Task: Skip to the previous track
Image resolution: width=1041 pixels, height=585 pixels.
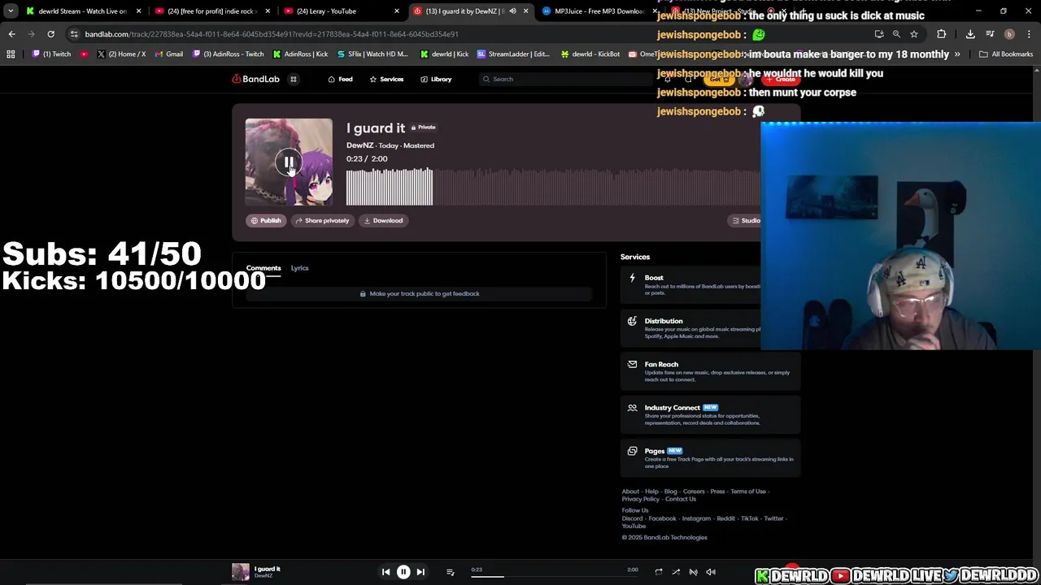Action: point(385,572)
